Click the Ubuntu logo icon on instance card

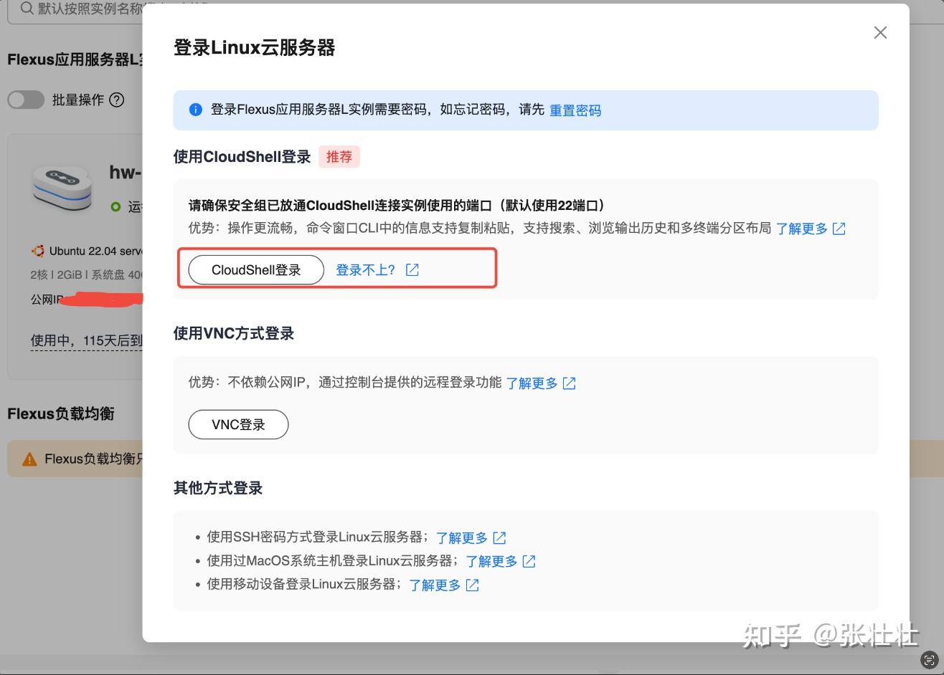[38, 251]
